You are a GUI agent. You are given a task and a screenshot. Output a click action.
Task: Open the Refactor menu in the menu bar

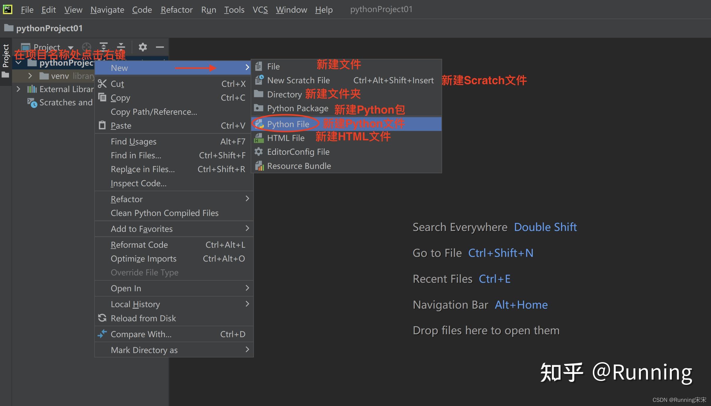click(x=176, y=9)
